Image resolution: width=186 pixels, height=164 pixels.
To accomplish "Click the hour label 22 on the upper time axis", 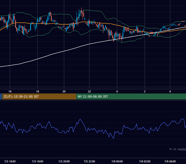I will point(89,92).
